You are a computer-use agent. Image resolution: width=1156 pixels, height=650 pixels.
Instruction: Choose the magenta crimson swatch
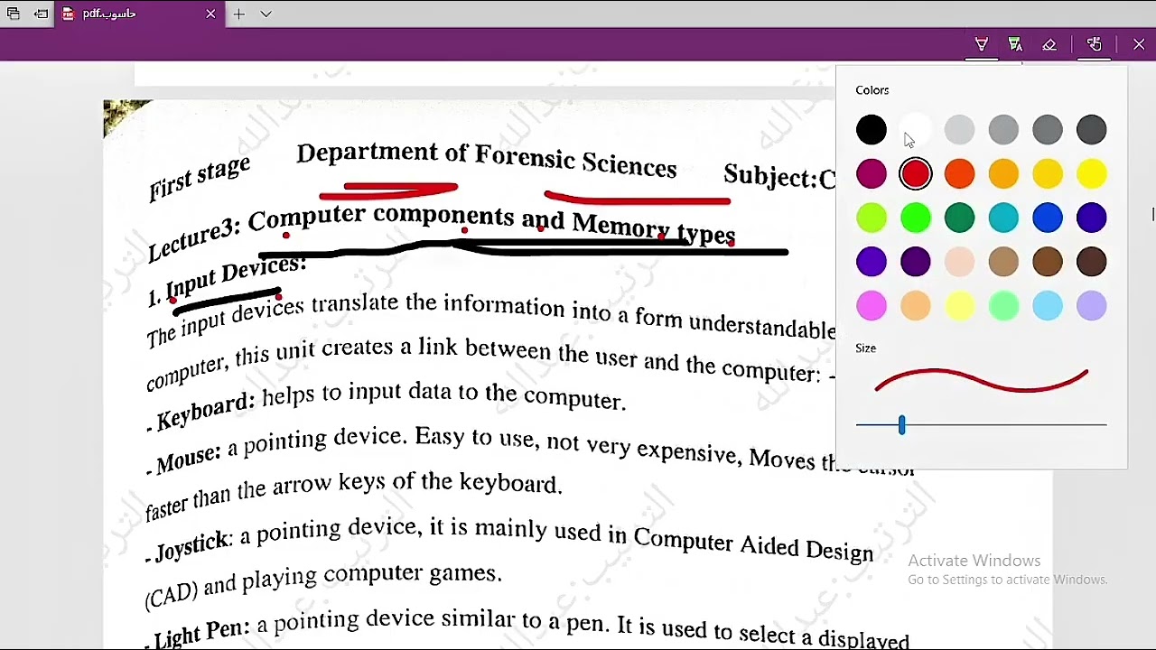(872, 174)
